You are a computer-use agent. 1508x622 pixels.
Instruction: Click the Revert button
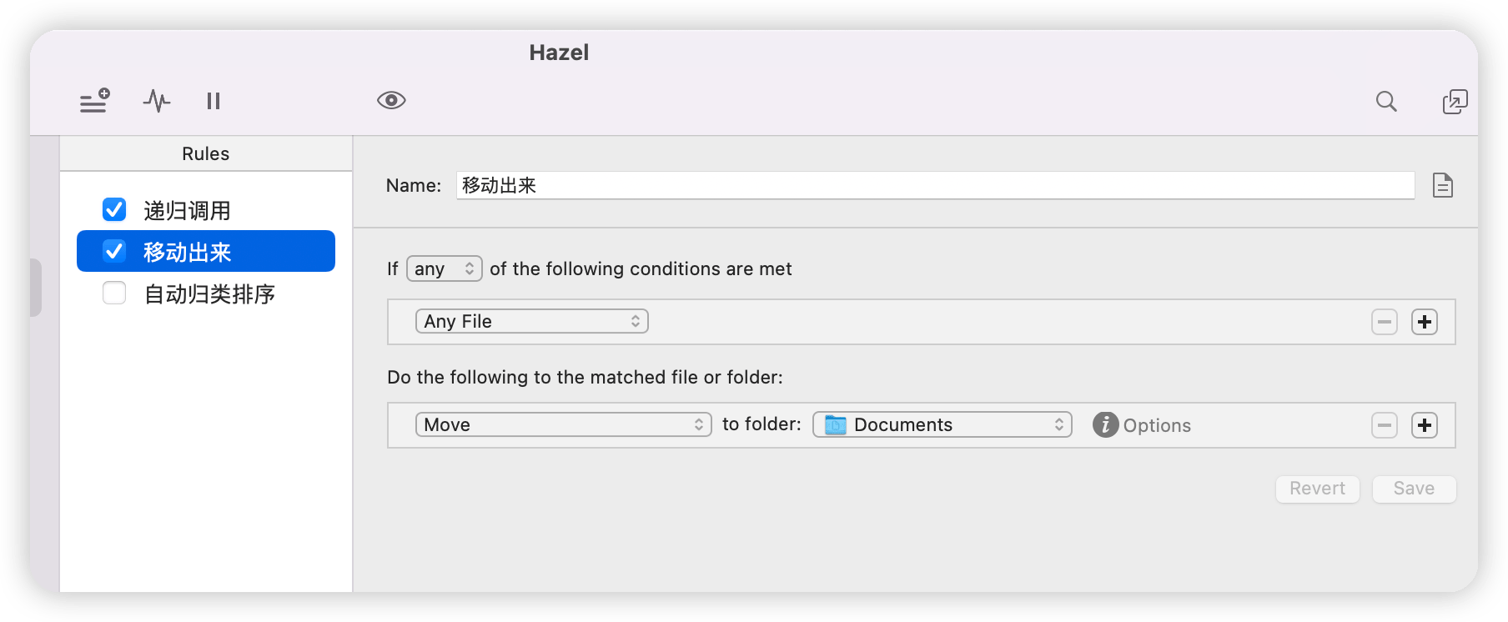pyautogui.click(x=1317, y=489)
